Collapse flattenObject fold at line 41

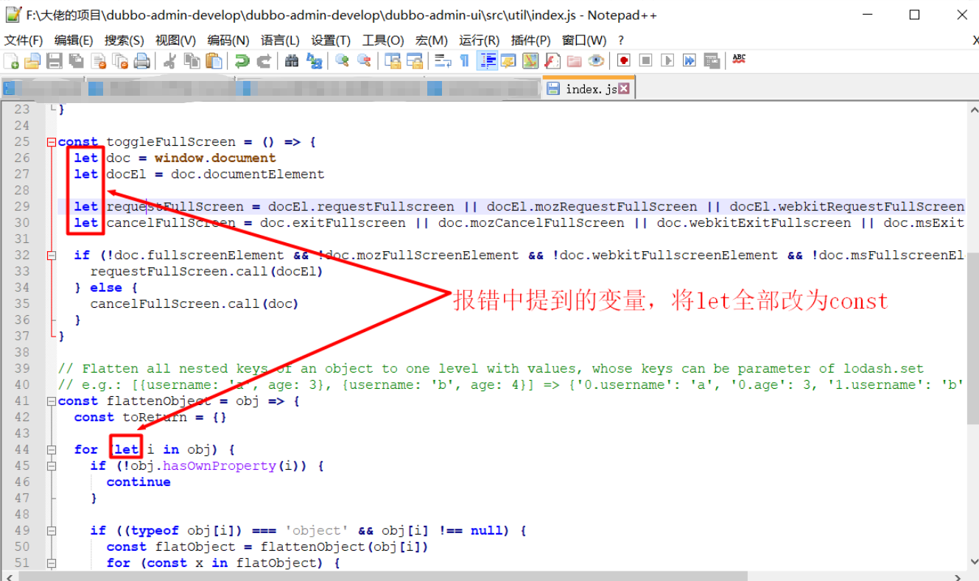[51, 401]
